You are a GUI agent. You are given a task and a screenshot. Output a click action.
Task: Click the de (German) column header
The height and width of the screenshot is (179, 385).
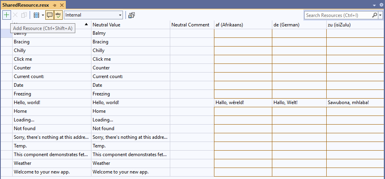click(x=299, y=24)
